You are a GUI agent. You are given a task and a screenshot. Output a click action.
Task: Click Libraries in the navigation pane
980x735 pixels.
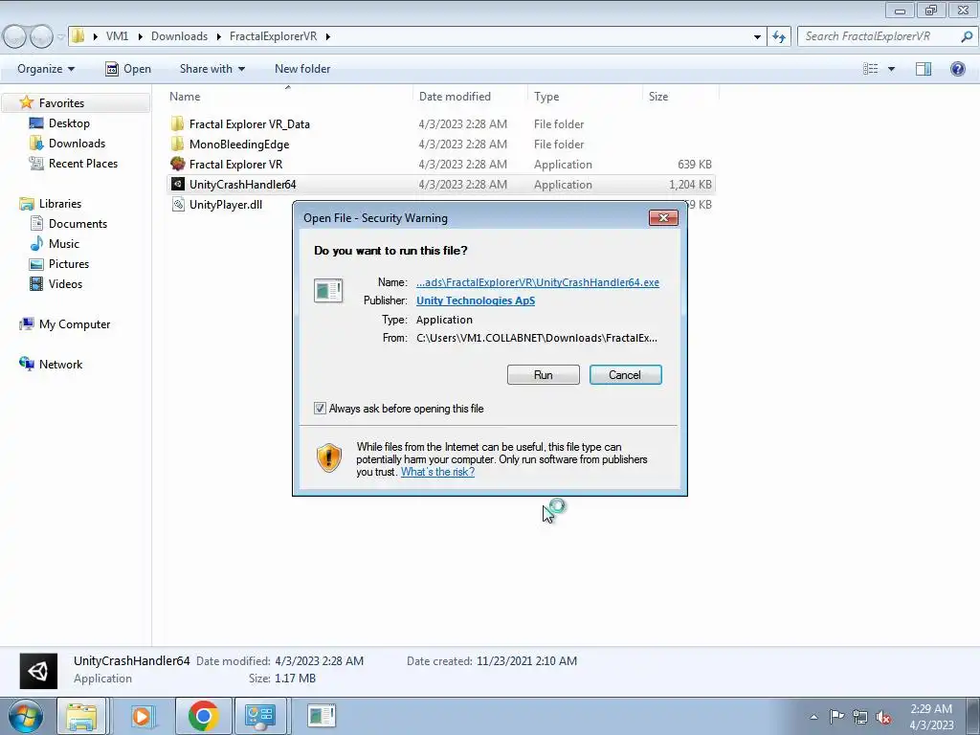click(x=60, y=204)
